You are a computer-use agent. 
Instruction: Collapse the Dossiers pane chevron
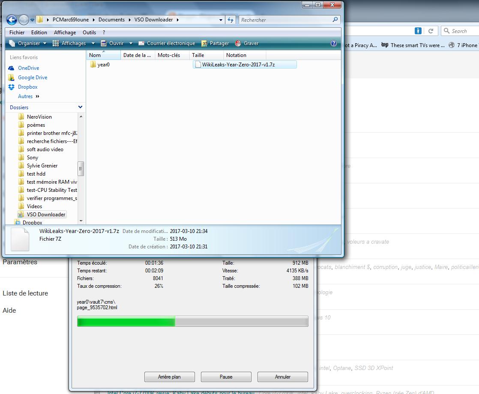tap(81, 107)
